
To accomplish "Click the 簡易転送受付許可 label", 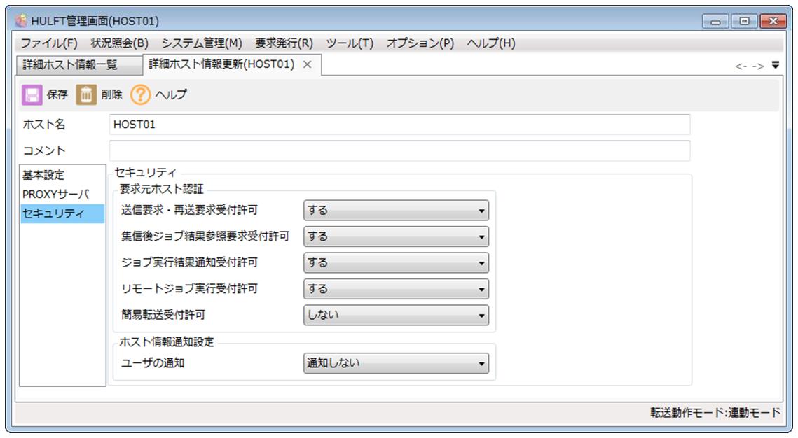I will coord(163,315).
